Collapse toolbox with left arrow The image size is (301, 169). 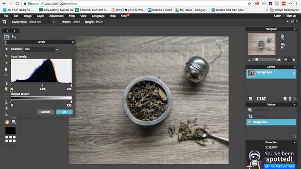point(7,31)
